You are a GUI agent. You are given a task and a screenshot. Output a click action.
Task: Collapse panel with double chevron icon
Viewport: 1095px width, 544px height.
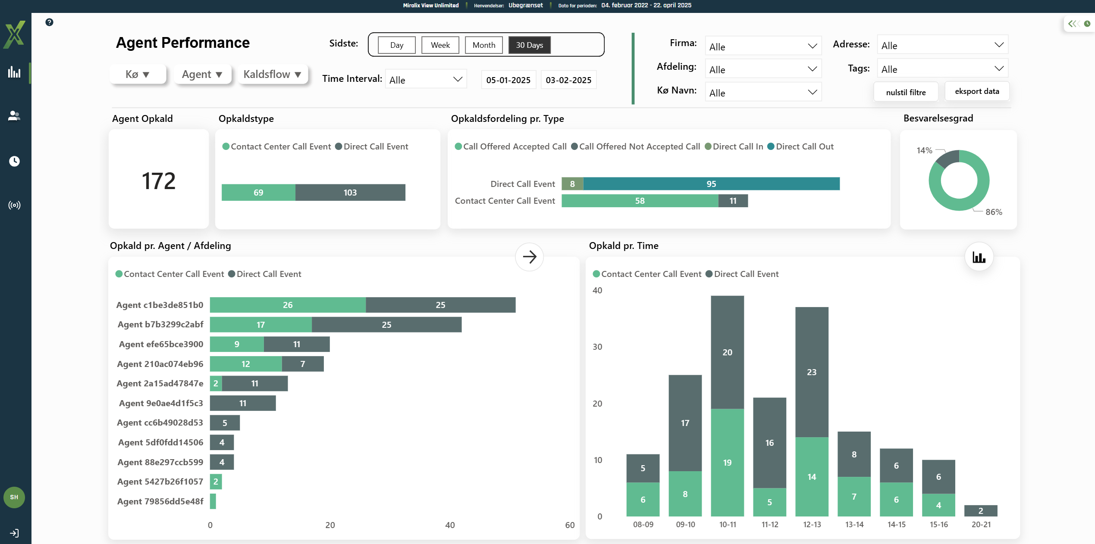point(1073,24)
